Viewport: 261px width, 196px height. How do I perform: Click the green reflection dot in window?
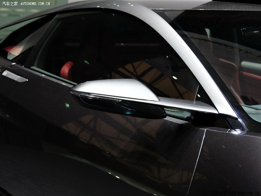coord(86,62)
